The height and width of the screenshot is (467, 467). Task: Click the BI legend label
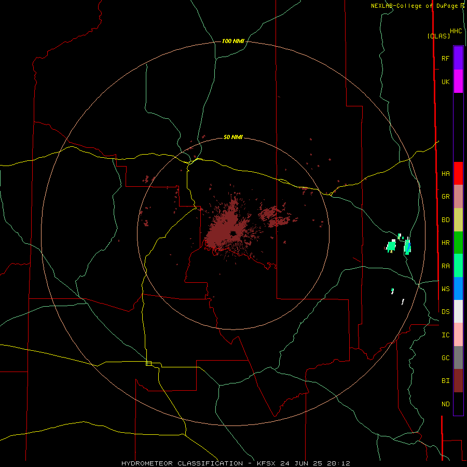point(445,381)
